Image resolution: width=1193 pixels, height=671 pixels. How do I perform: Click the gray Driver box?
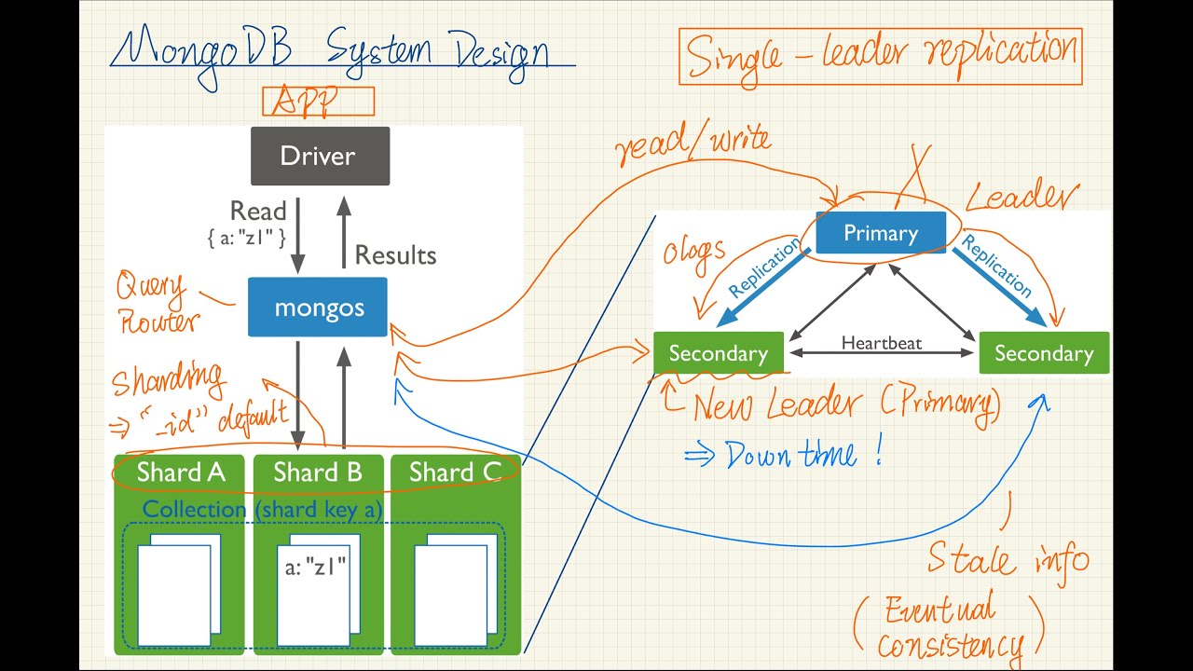320,156
